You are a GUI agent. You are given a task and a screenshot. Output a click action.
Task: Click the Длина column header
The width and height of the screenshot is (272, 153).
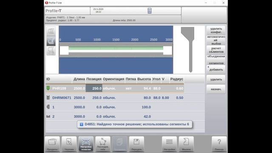pos(79,79)
